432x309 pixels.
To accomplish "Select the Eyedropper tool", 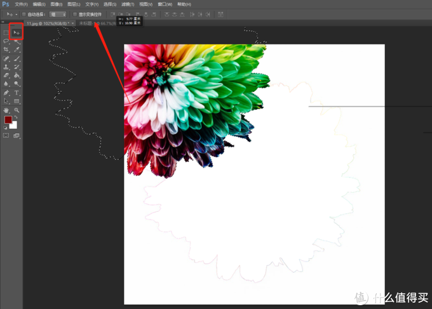I will 17,49.
